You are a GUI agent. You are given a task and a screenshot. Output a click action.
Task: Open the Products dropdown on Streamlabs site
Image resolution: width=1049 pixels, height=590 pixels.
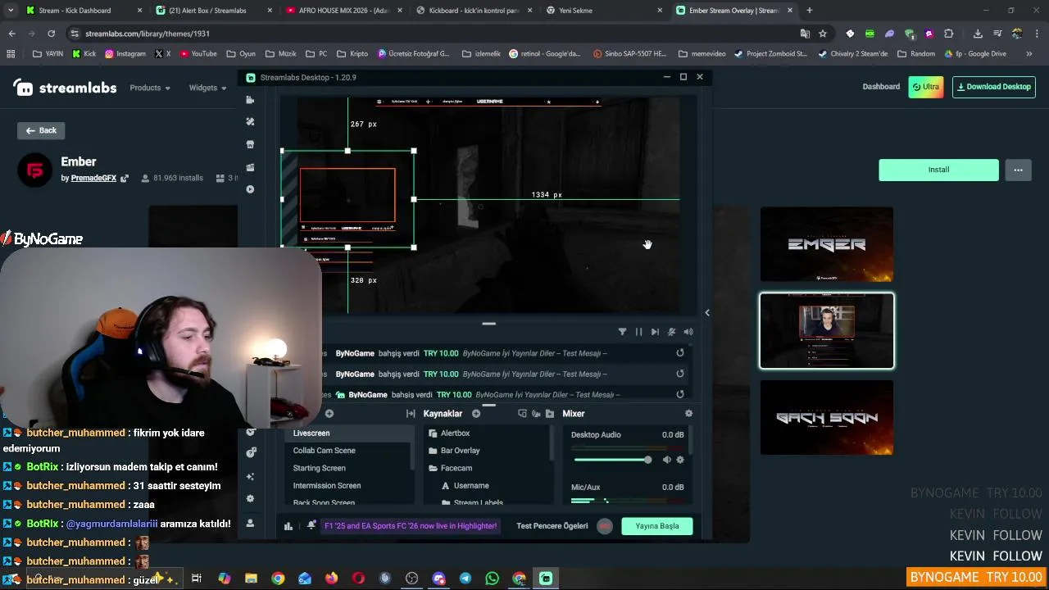[x=150, y=88]
